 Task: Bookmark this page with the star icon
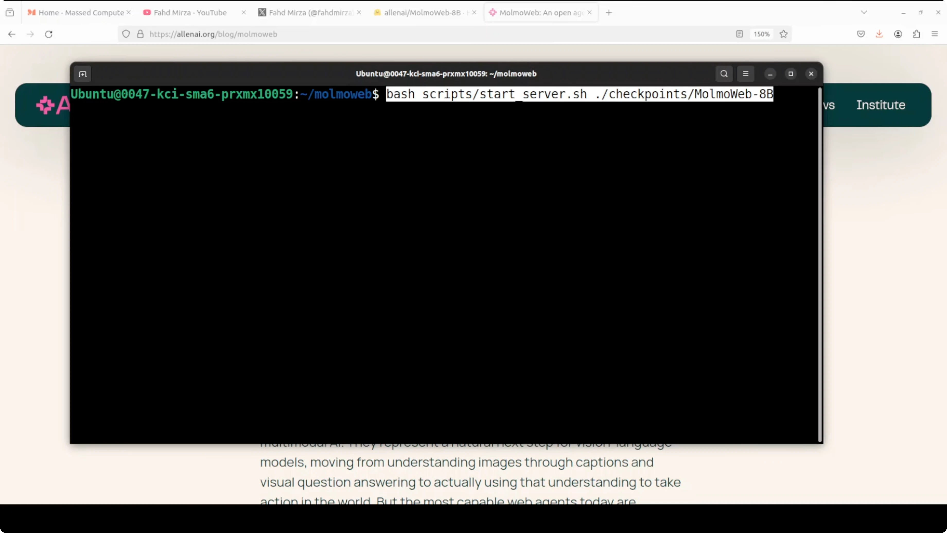783,34
